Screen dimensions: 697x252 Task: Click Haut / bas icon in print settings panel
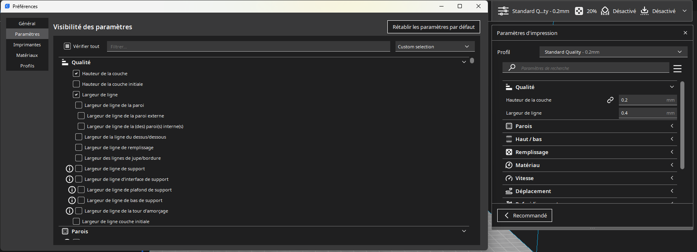pyautogui.click(x=509, y=139)
